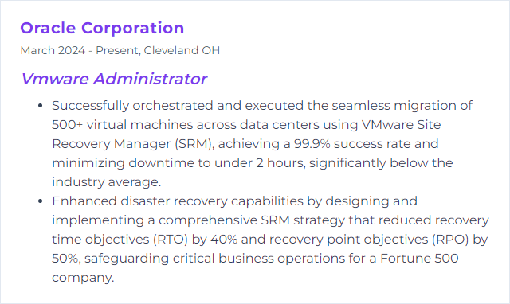Select the Vmware Administrator job title
The image size is (510, 304).
click(x=114, y=79)
